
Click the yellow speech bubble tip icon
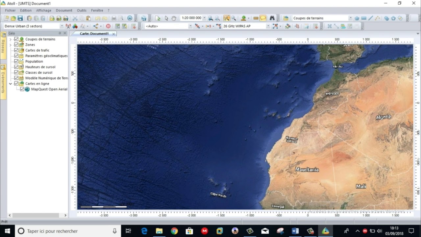(263, 18)
